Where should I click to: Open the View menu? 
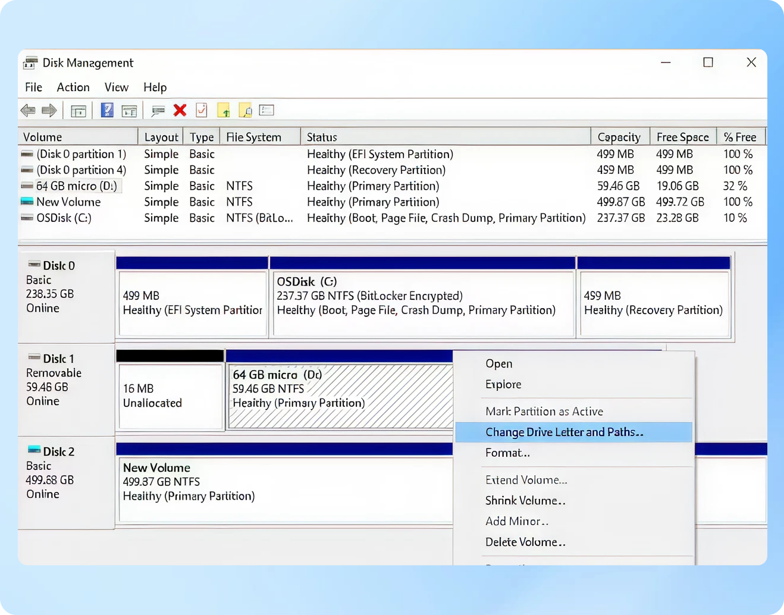(116, 87)
